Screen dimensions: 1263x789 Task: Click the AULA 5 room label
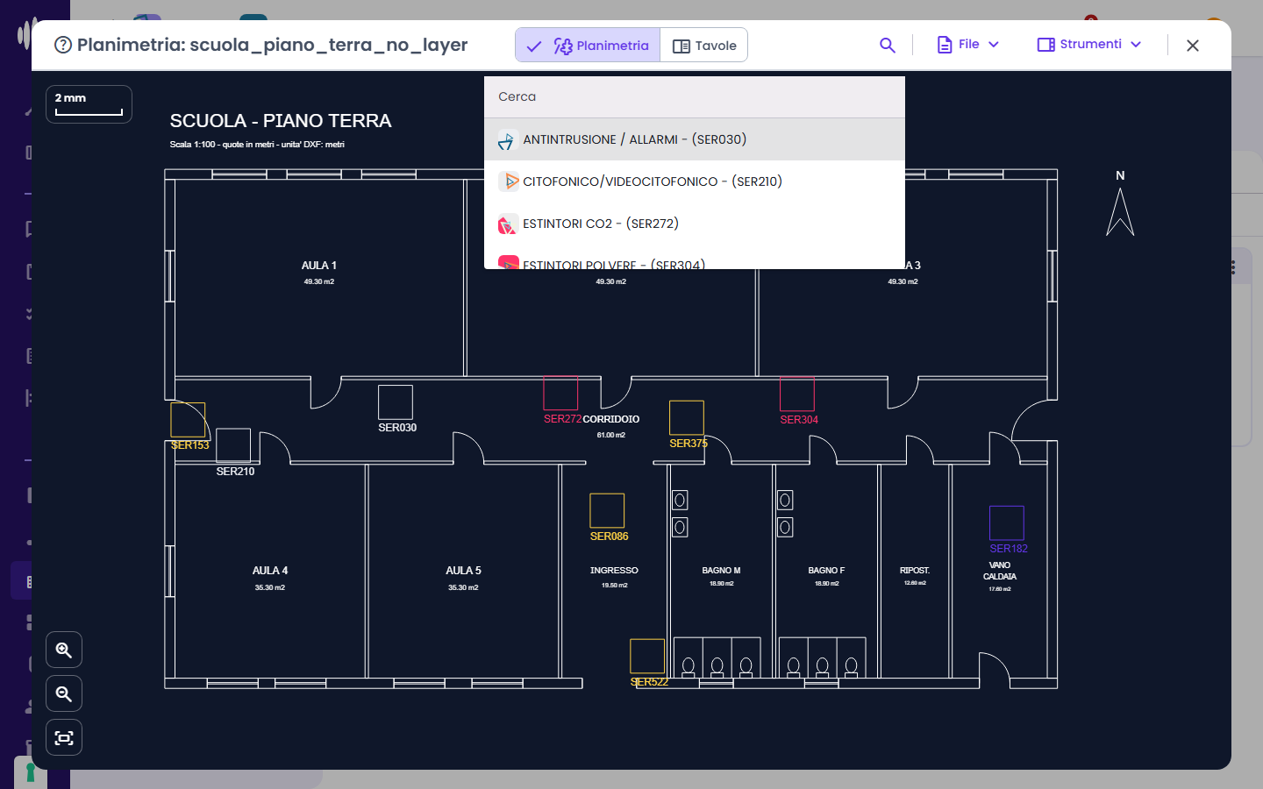coord(463,571)
